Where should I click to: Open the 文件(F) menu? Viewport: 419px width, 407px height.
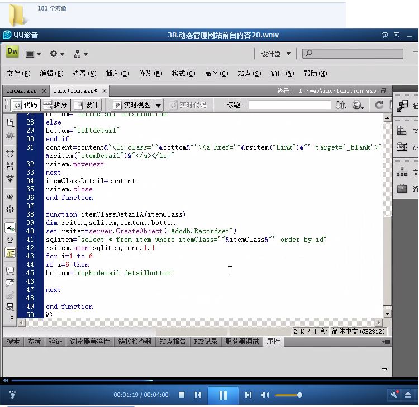(18, 74)
